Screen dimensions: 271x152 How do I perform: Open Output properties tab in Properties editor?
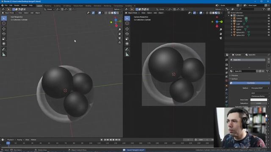pyautogui.click(x=227, y=69)
